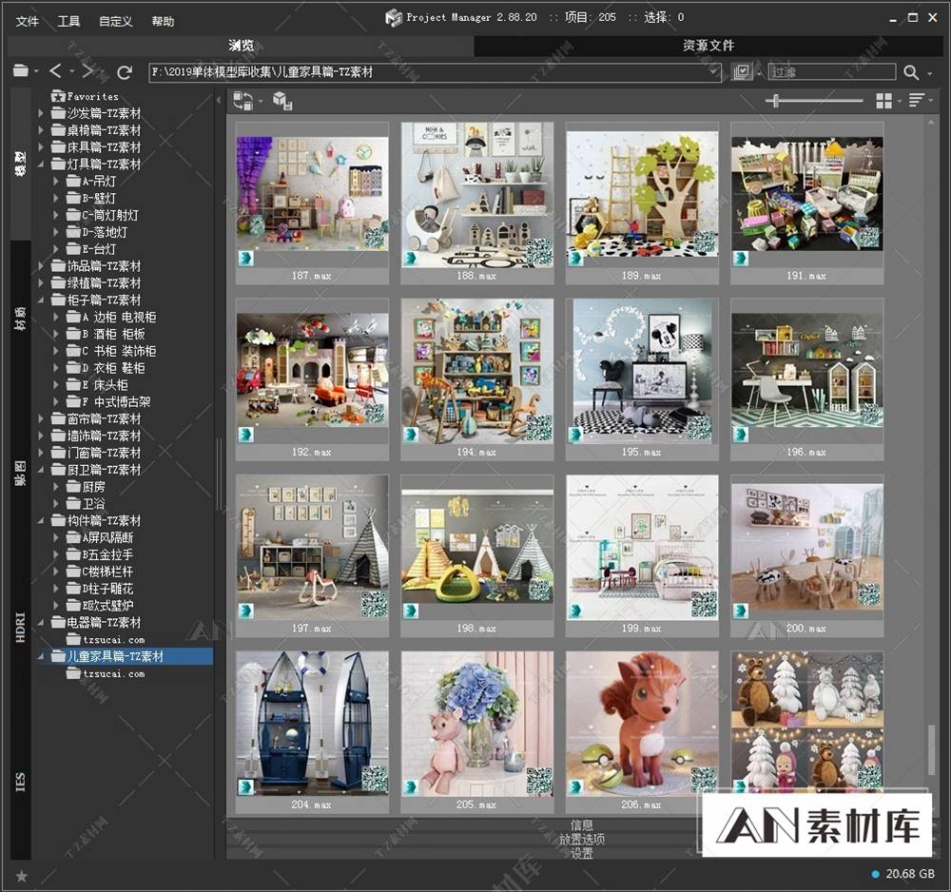This screenshot has width=951, height=892.
Task: Toggle the filter checklist button beside 过滤 field
Action: [x=741, y=72]
